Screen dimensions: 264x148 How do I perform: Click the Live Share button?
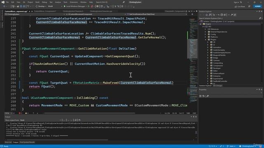[240, 7]
